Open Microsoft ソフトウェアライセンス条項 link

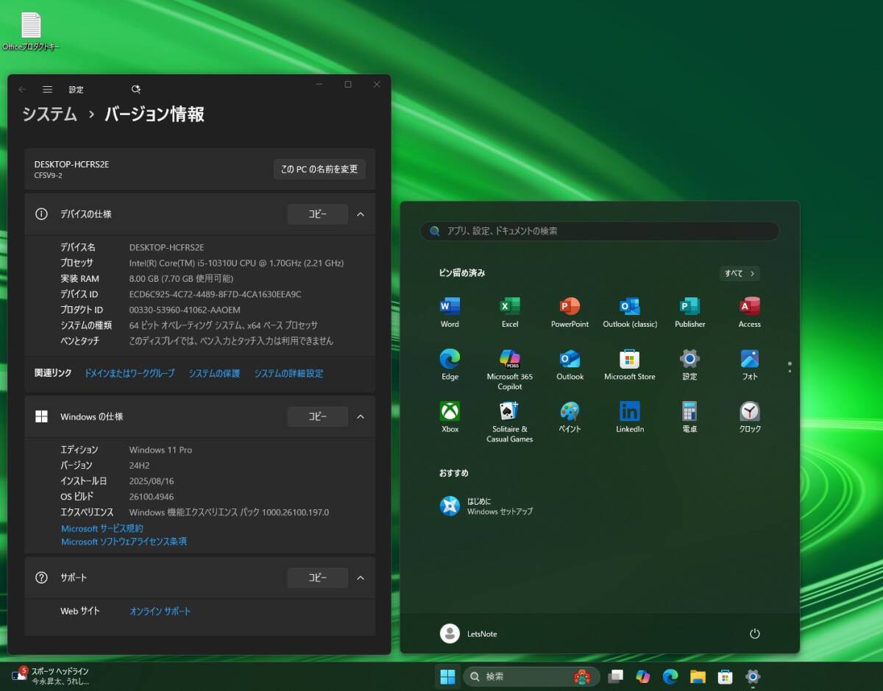click(x=124, y=542)
